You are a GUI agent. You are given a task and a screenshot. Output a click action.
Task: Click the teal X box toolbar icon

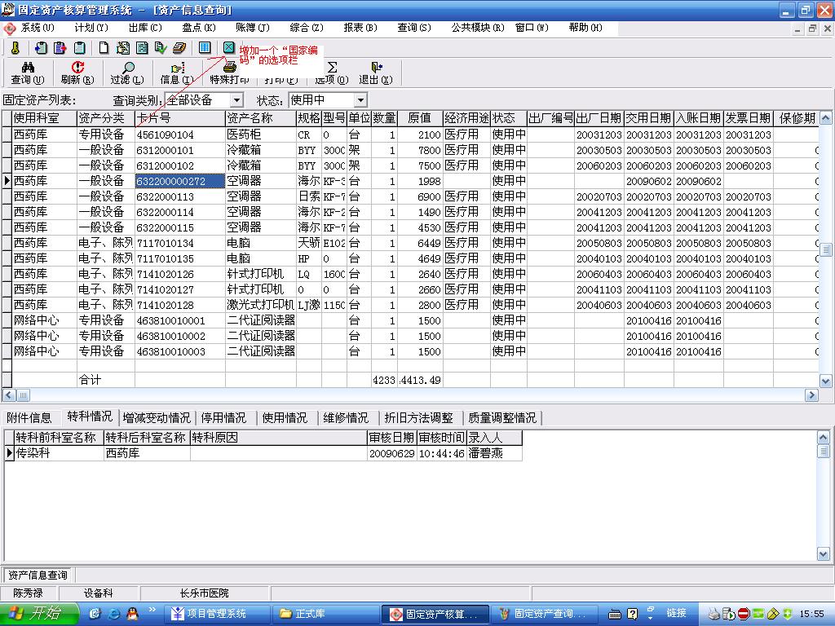pos(228,48)
